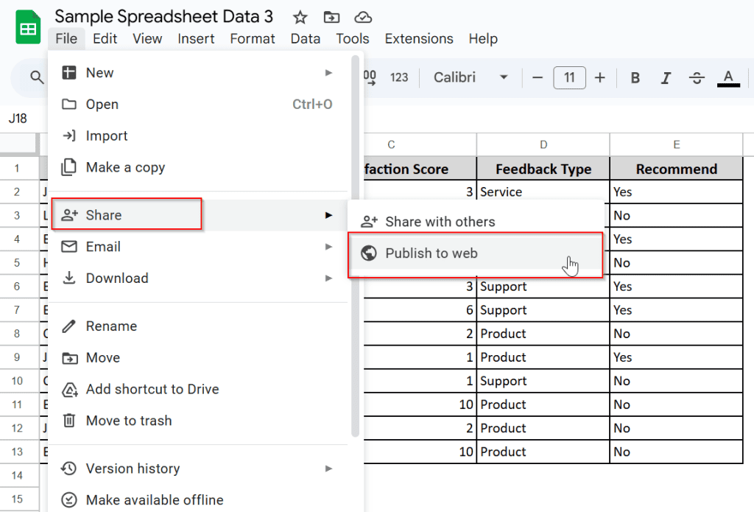
Task: Click the cloud save status icon
Action: [x=363, y=16]
